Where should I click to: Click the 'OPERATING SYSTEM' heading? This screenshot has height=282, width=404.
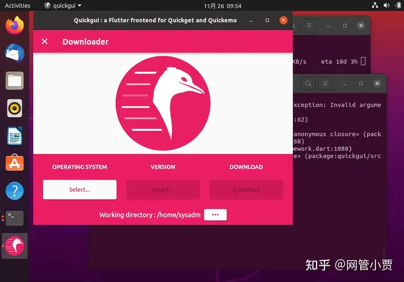coord(80,167)
